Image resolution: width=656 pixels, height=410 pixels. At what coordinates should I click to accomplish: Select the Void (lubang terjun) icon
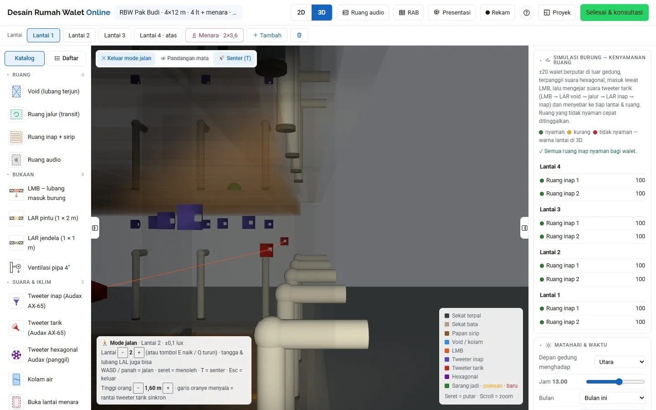point(16,92)
